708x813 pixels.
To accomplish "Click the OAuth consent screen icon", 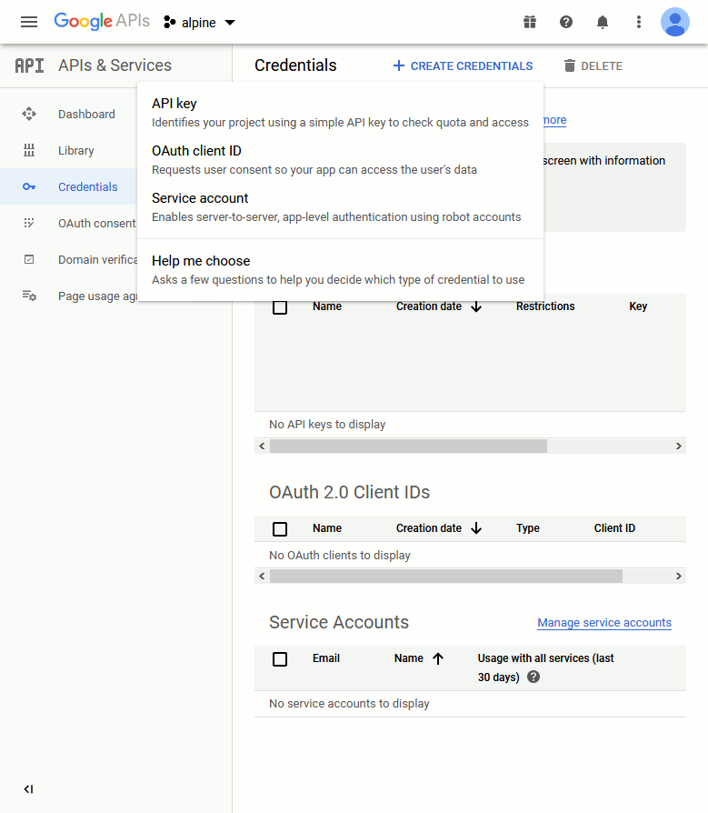I will pyautogui.click(x=29, y=223).
